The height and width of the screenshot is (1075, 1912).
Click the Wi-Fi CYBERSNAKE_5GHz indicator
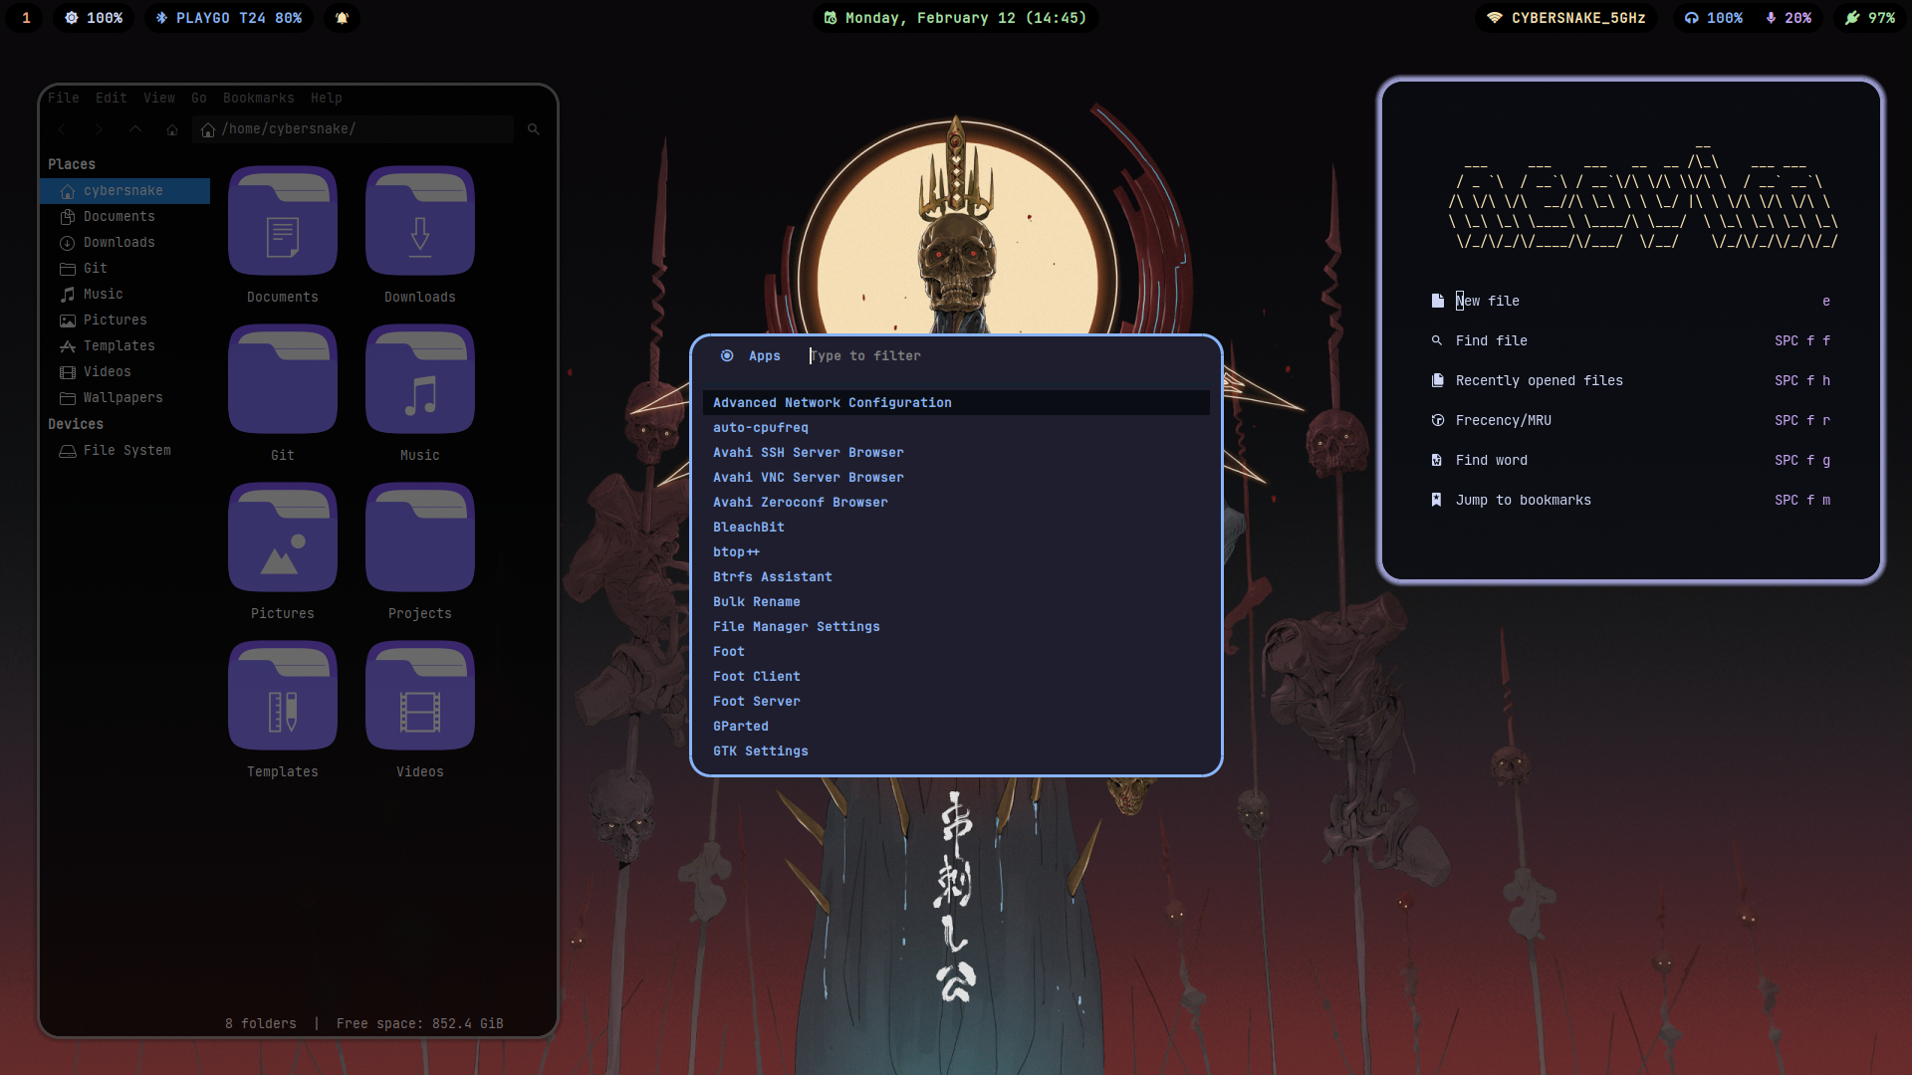1566,18
